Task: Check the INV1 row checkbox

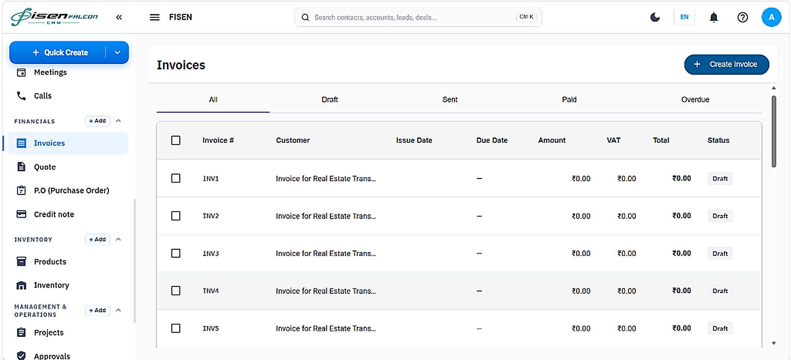Action: click(176, 178)
